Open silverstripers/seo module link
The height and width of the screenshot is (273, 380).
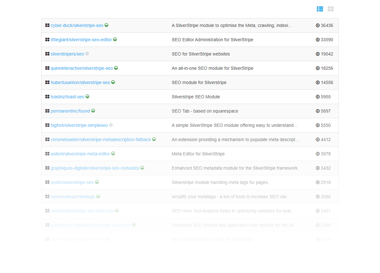tap(67, 54)
